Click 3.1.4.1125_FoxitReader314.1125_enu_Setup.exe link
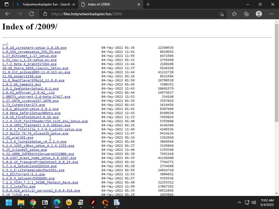This screenshot has height=209, width=279. 45,121
